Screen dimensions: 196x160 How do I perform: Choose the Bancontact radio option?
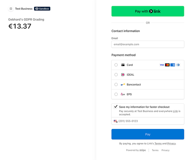pos(116,84)
